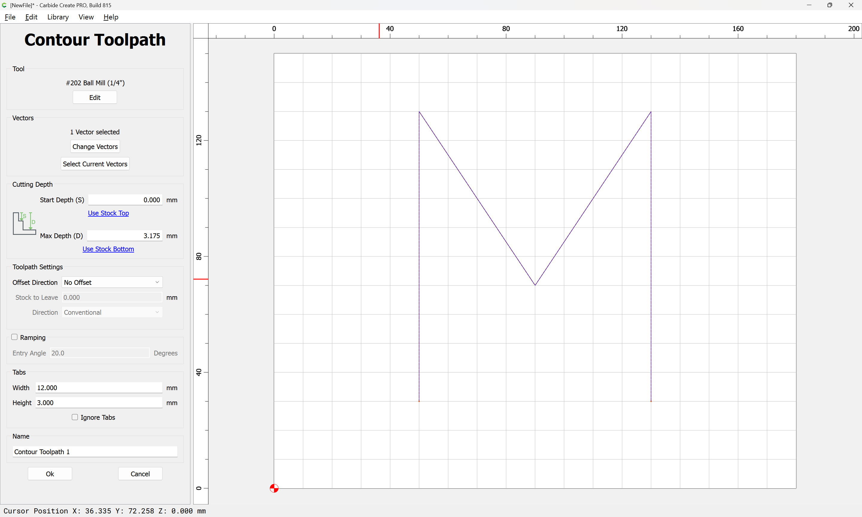Viewport: 862px width, 517px height.
Task: Open the File menu
Action: pyautogui.click(x=10, y=17)
